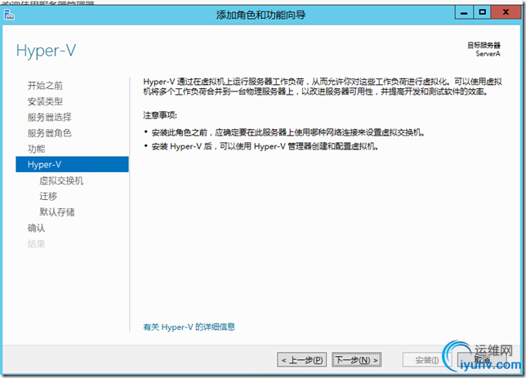The image size is (526, 378).
Task: Click the greyed-out 安装(I) button
Action: click(x=427, y=360)
